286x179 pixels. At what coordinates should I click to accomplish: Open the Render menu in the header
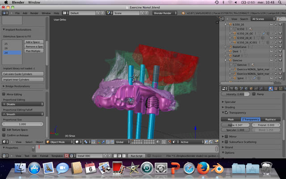pyautogui.click(x=35, y=13)
